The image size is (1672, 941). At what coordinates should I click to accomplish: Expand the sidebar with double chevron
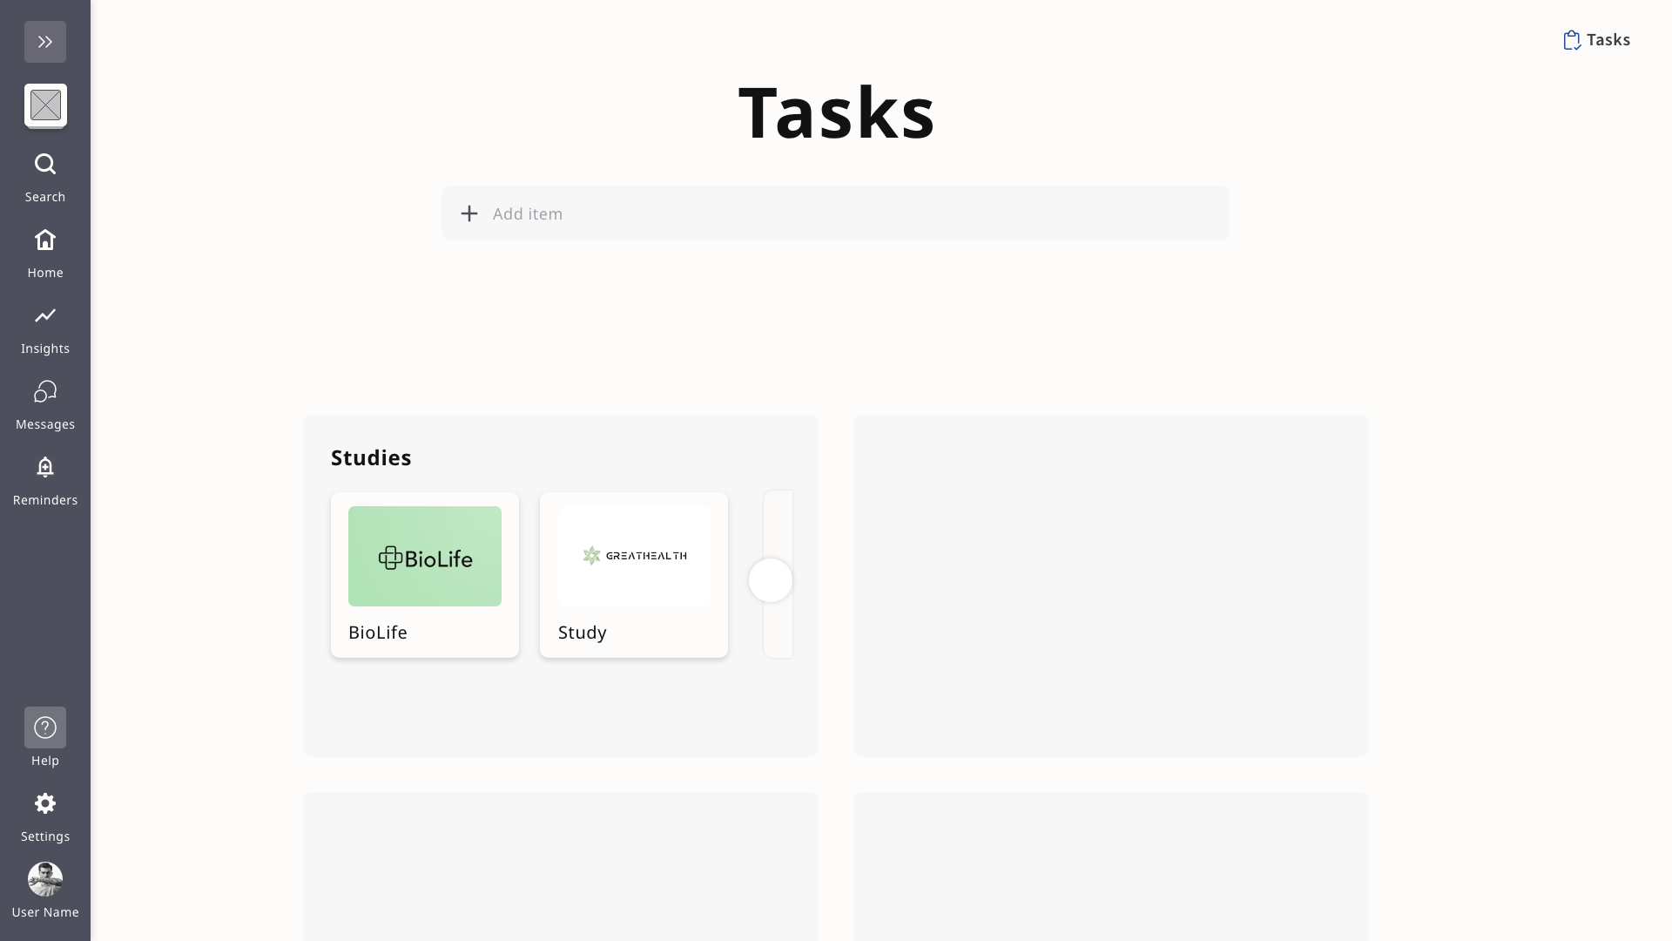click(x=45, y=42)
